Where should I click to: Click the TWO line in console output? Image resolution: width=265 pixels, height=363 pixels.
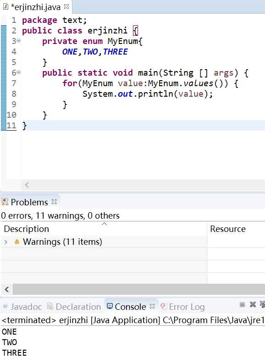click(9, 342)
